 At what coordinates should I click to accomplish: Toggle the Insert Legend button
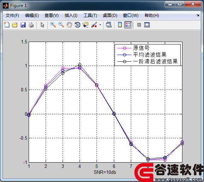click(128, 25)
